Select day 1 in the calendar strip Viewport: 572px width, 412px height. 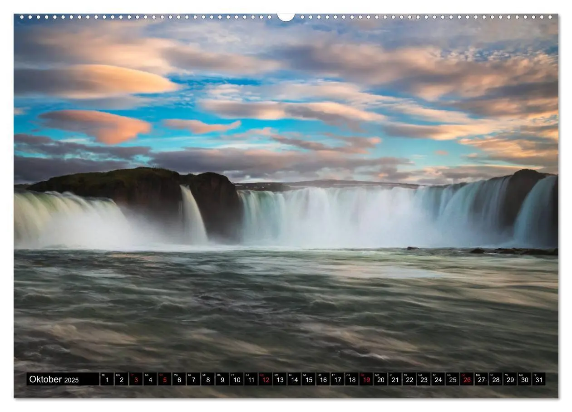coord(107,379)
